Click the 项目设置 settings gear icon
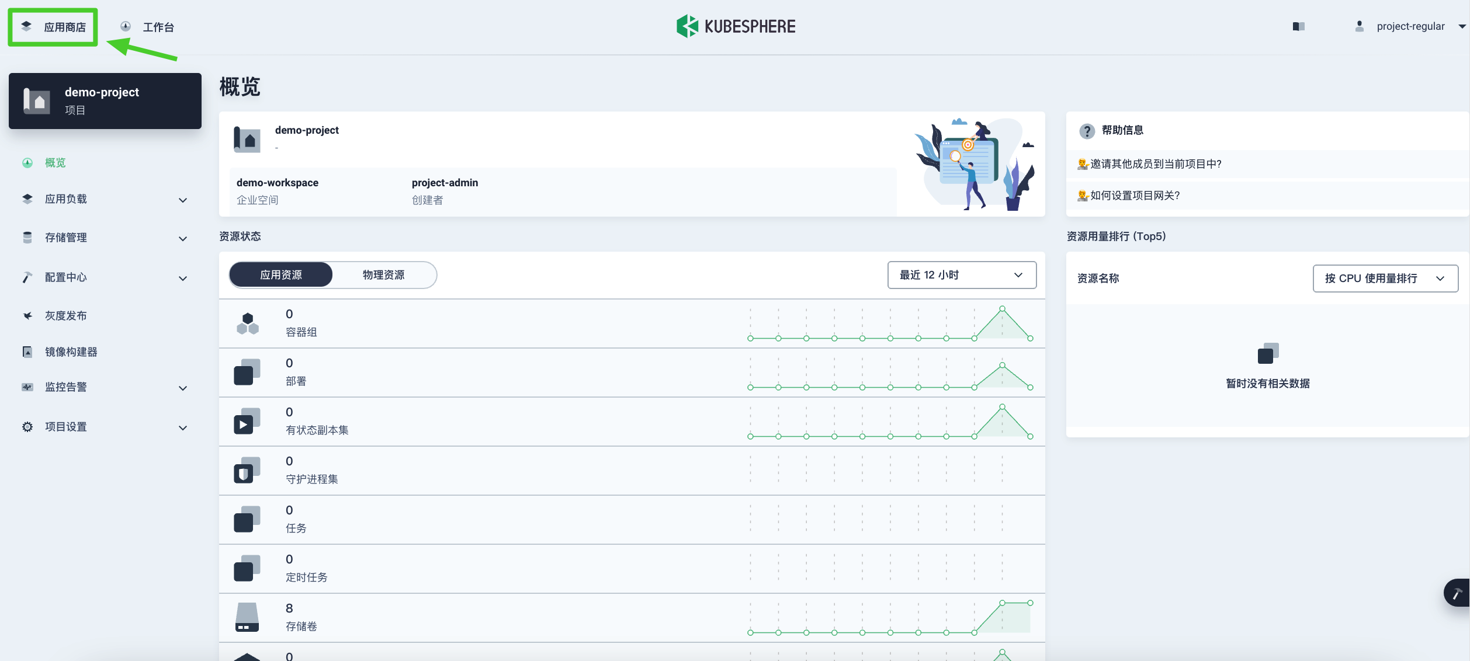The width and height of the screenshot is (1470, 661). pyautogui.click(x=27, y=426)
